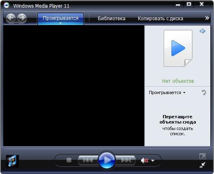The image size is (214, 174).
Task: Click the music note visualization icon
Action: pos(13,161)
